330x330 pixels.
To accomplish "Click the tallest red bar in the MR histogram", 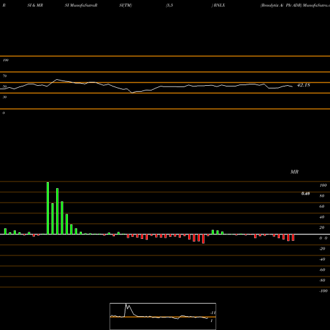I will tap(203, 239).
